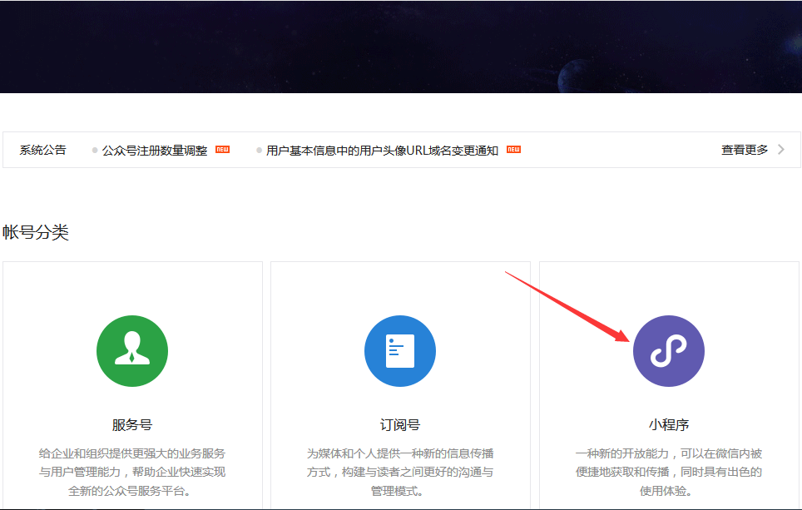Click the 系统公告 label
Viewport: 802px width, 510px height.
coord(43,150)
